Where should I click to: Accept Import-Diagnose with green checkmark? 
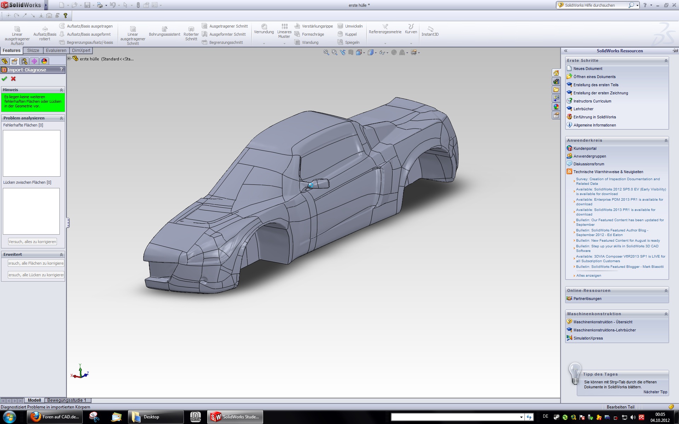point(4,79)
